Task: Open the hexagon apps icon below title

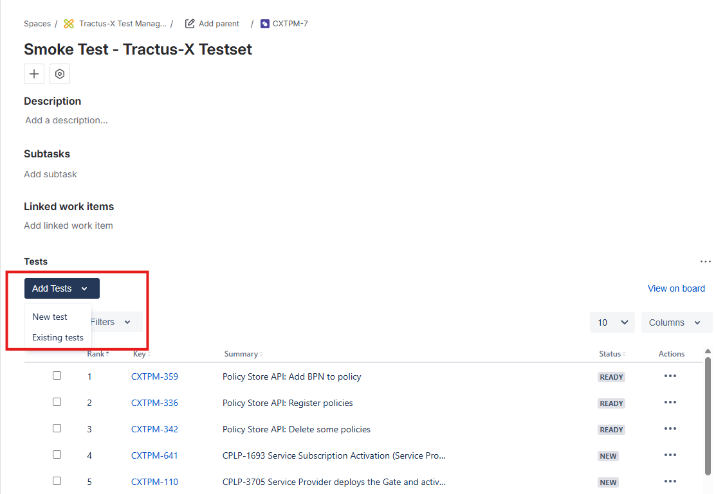Action: point(60,74)
